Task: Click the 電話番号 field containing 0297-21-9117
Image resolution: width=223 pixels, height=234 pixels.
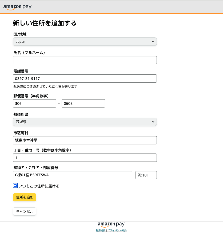Action: coord(85,79)
